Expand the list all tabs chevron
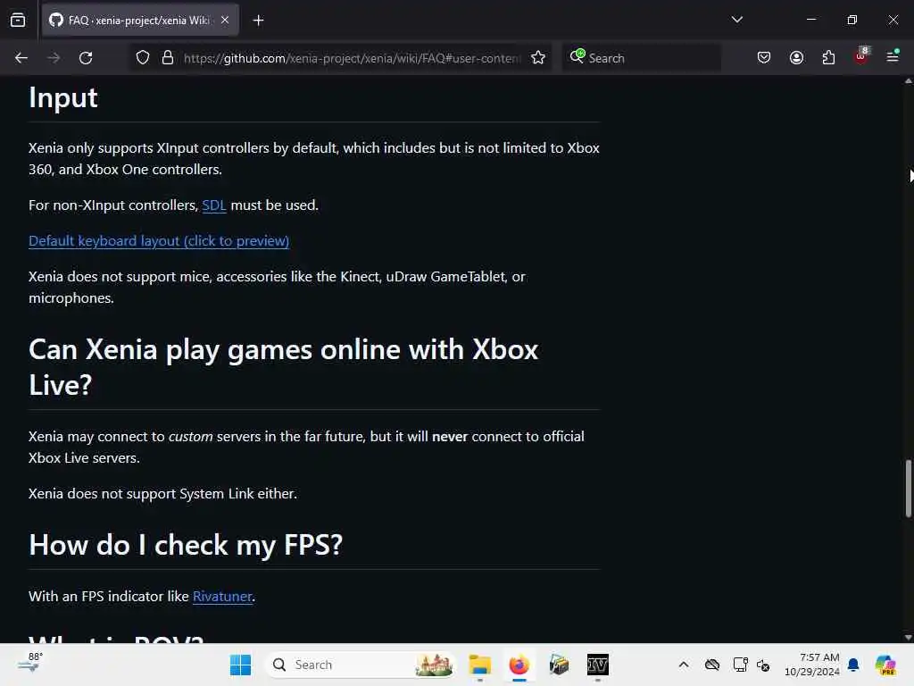Image resolution: width=914 pixels, height=686 pixels. pyautogui.click(x=737, y=20)
